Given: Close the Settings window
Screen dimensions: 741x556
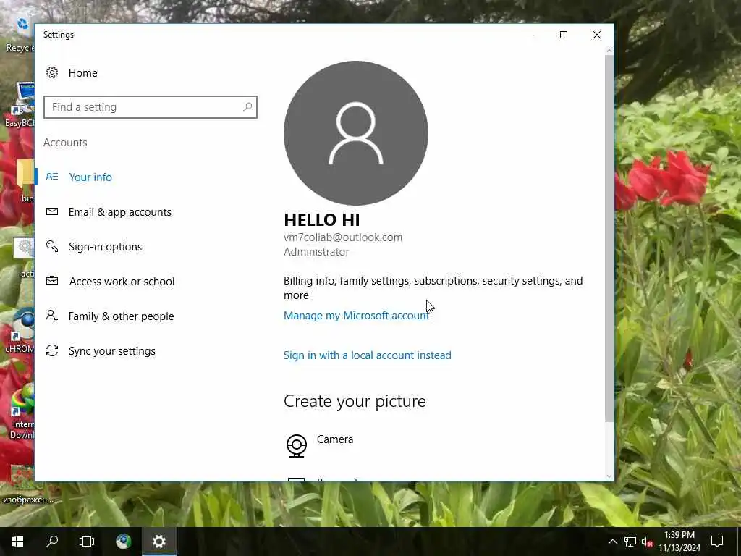Looking at the screenshot, I should (597, 35).
